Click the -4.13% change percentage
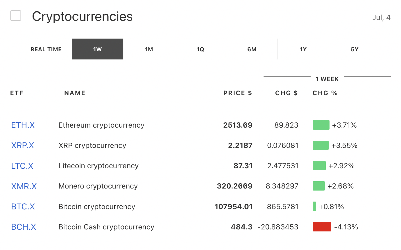This screenshot has width=401, height=250. [346, 227]
